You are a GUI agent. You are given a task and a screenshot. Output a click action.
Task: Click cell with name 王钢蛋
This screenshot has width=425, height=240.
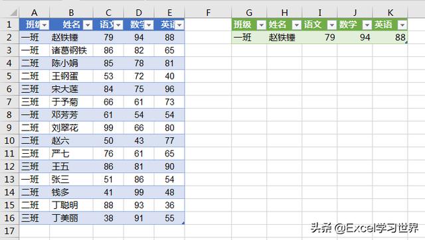(71, 76)
